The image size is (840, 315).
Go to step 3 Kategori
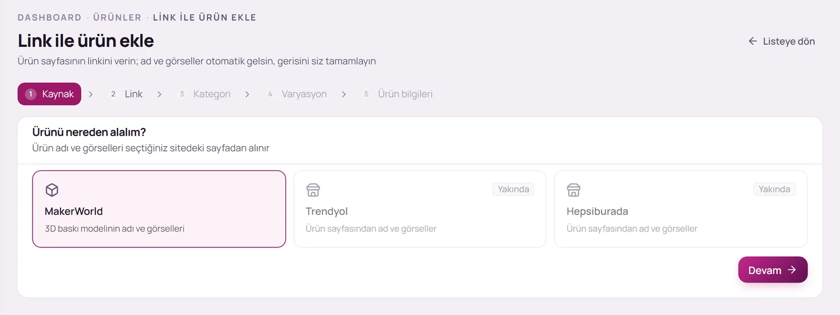(205, 94)
